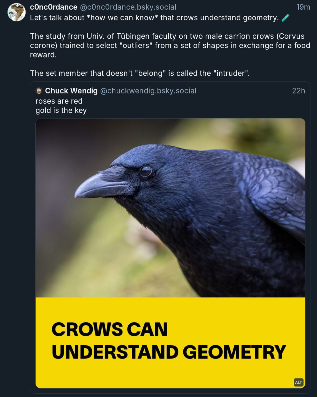Open the @chuckwendig.bsky.social handle link
Viewport: 317px width, 397px height.
click(x=148, y=91)
